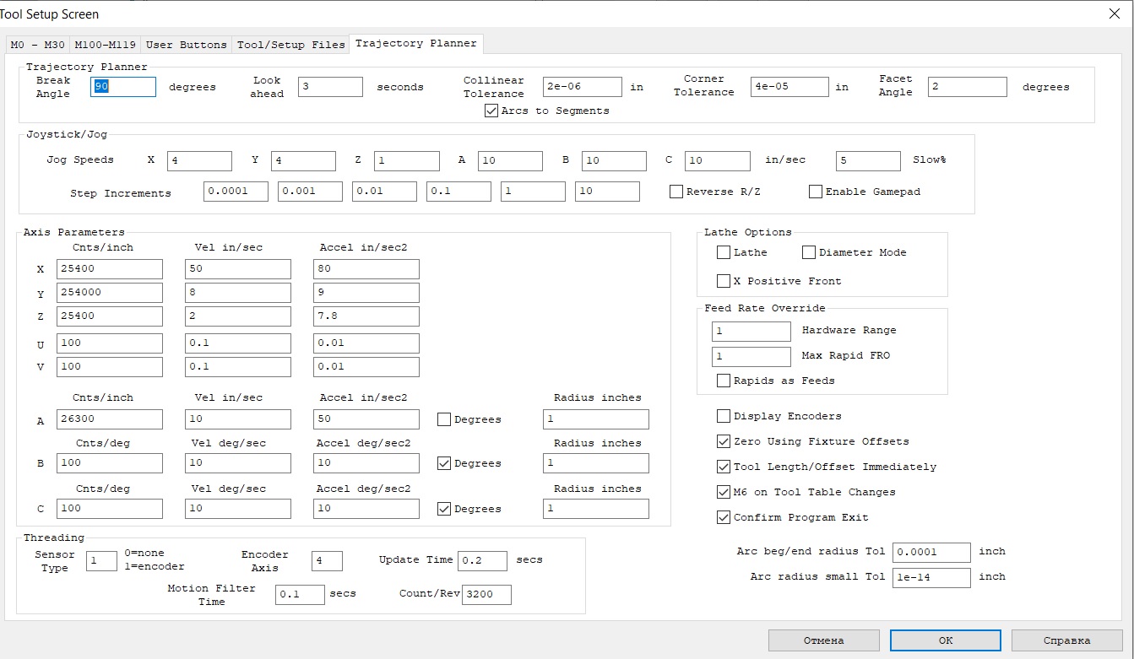
Task: Turn on Diameter Mode checkbox
Action: (x=809, y=252)
